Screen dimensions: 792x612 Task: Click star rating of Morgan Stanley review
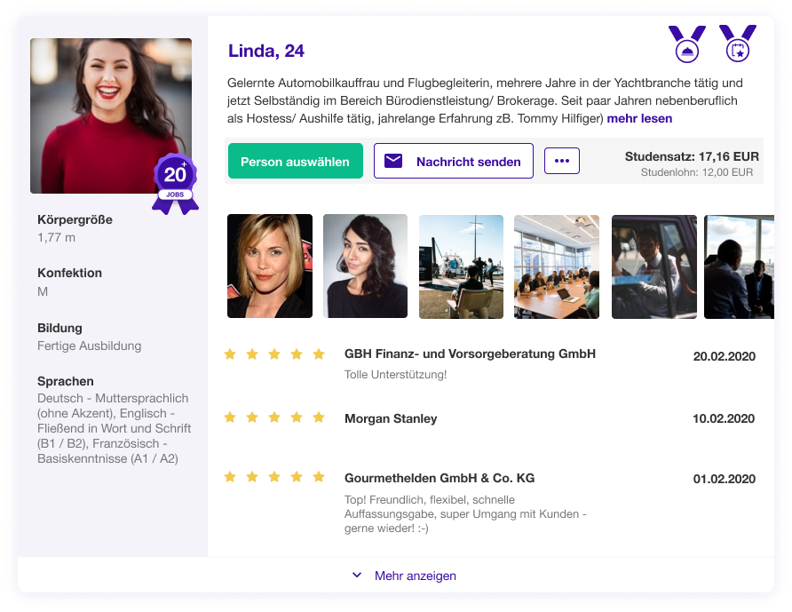pyautogui.click(x=274, y=417)
